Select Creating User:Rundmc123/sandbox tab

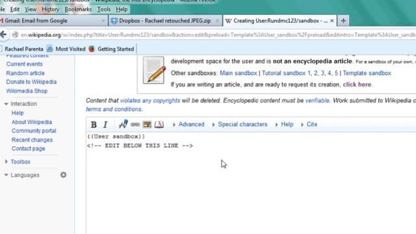pos(280,21)
